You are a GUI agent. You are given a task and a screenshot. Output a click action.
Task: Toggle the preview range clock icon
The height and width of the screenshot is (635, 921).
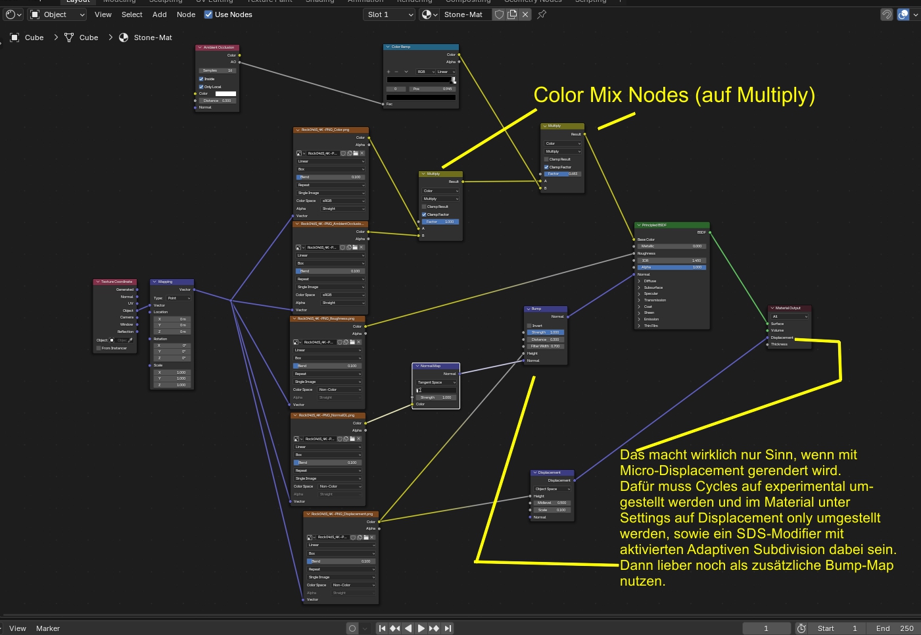point(801,628)
